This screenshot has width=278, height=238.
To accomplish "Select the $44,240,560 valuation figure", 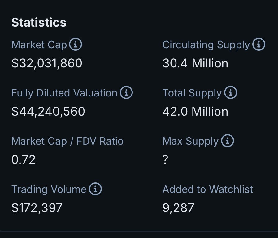I will tap(48, 111).
